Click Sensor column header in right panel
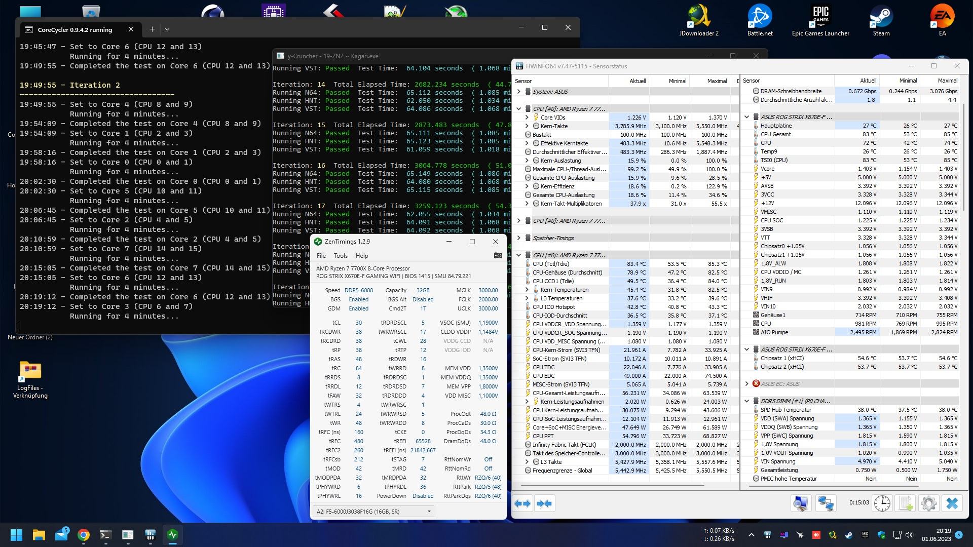The width and height of the screenshot is (973, 547). pos(788,81)
